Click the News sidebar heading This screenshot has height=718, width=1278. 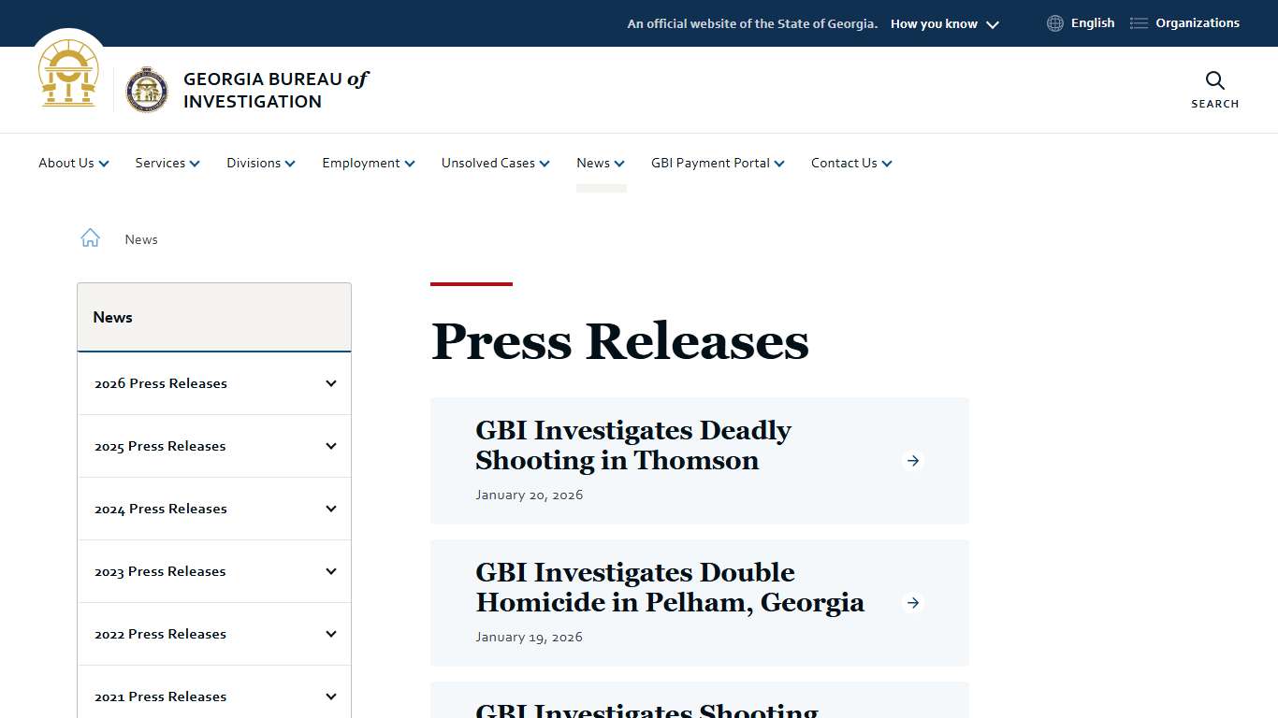(x=112, y=317)
